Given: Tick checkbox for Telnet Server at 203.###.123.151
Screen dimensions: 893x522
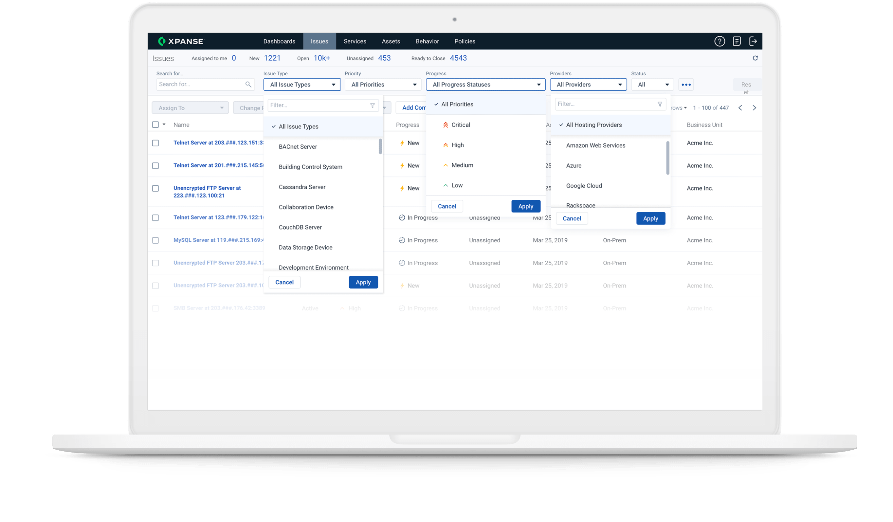Looking at the screenshot, I should (155, 143).
